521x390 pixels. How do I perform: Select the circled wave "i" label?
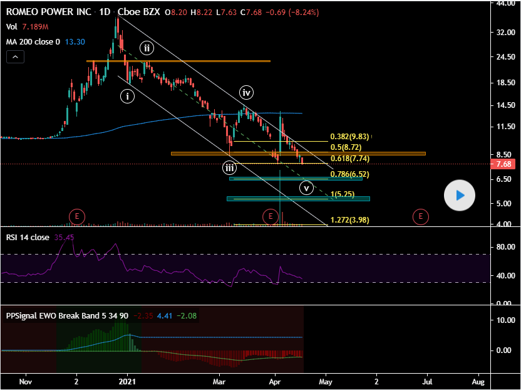[x=128, y=96]
